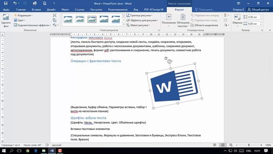Viewport: 273px width, 154px height.
Task: Click the Число слов: 347 word count
Action: (32, 145)
